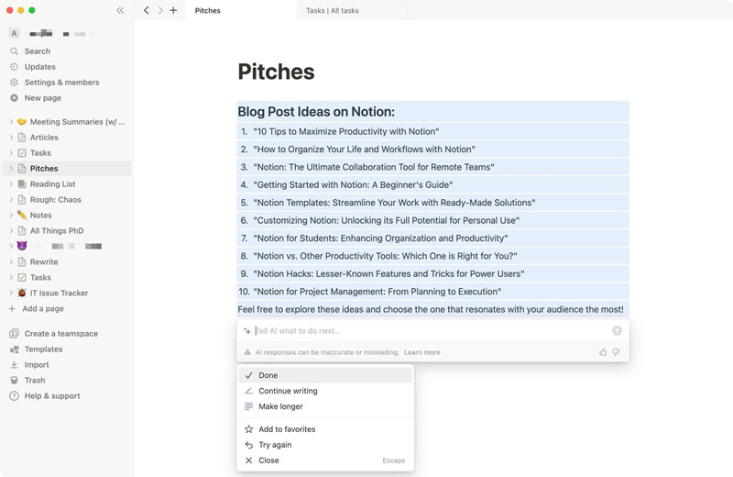
Task: Click the Templates shapes icon
Action: pos(15,349)
